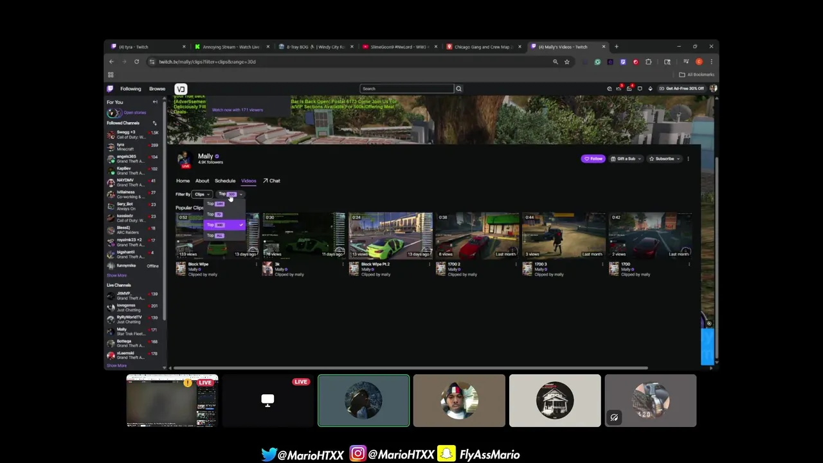Select the checked Top 30D option
Image resolution: width=823 pixels, height=463 pixels.
(224, 225)
